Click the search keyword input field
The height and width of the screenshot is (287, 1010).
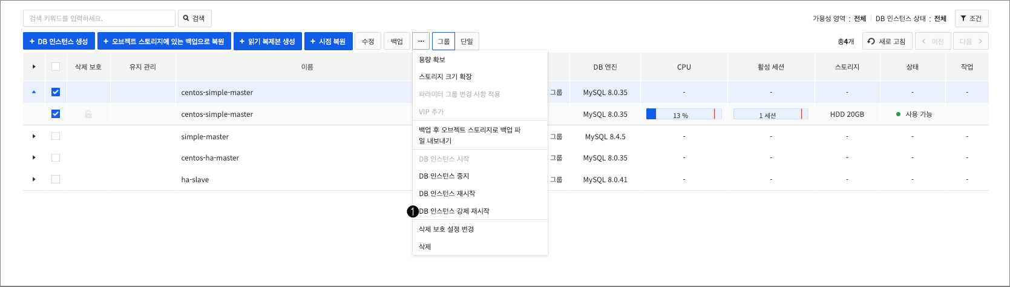(99, 18)
